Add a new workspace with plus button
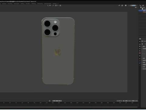146x110 pixels. pos(58,4)
